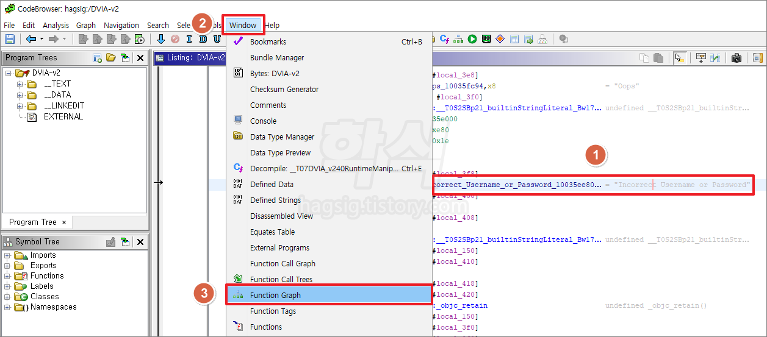Click the open folder icon in Program Trees
This screenshot has height=337, width=767.
(x=110, y=58)
